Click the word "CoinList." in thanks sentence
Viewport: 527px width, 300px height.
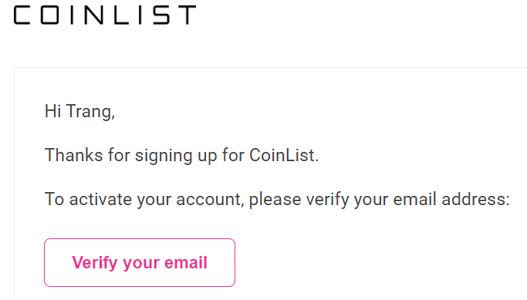pos(284,155)
